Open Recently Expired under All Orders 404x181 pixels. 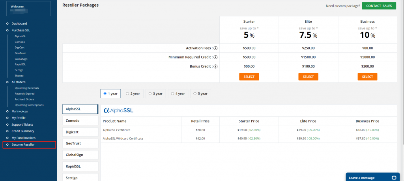tap(24, 93)
